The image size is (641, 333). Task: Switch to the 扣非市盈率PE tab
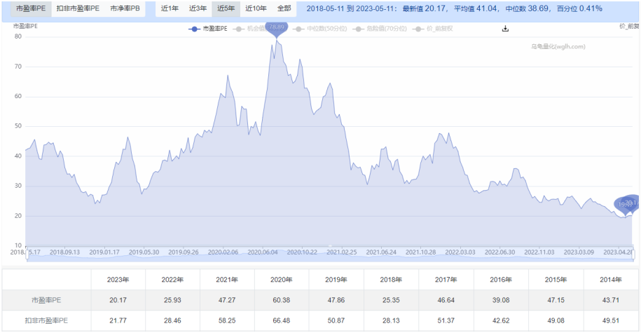coord(78,8)
